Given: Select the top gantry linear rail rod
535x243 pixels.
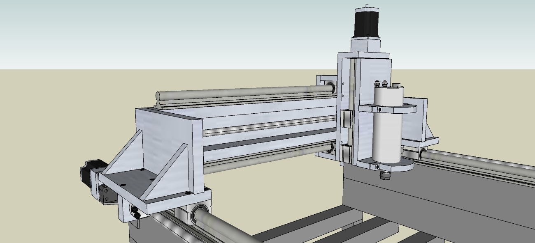Looking at the screenshot, I should pos(247,93).
